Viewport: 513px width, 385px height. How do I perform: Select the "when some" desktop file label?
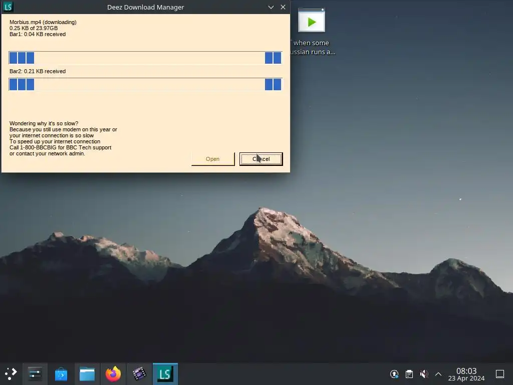(x=311, y=43)
